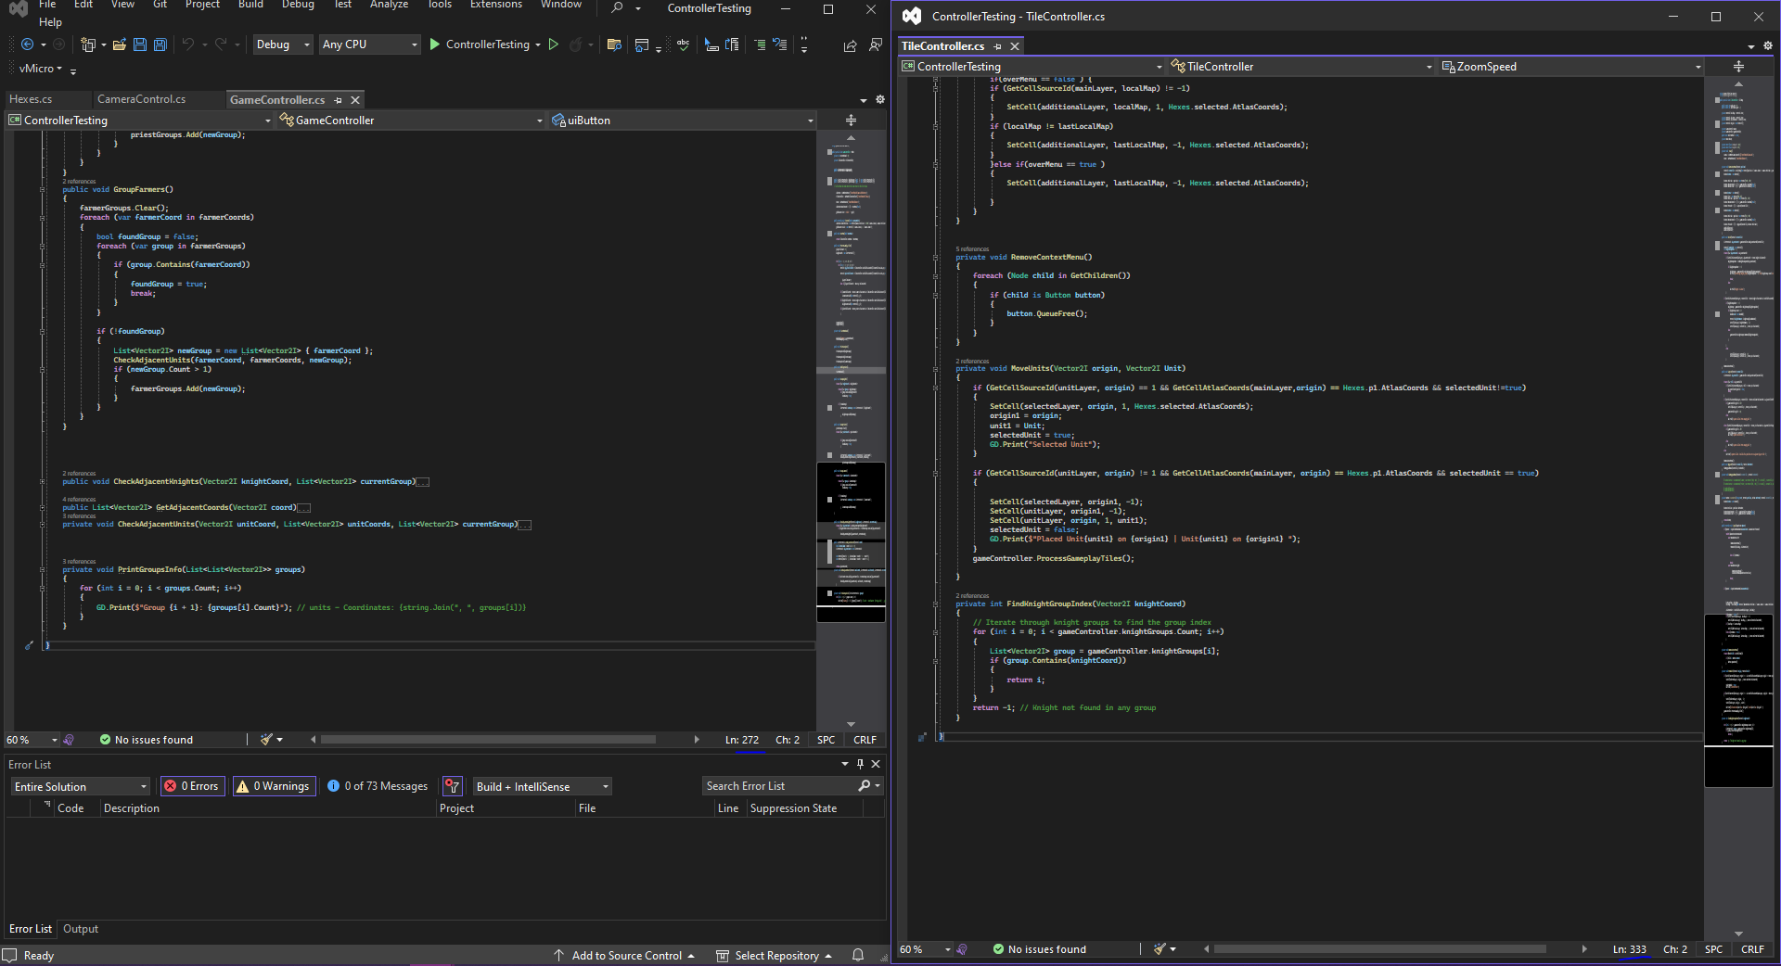Open the Any CPU platform dropdown
The image size is (1781, 966).
(x=369, y=44)
